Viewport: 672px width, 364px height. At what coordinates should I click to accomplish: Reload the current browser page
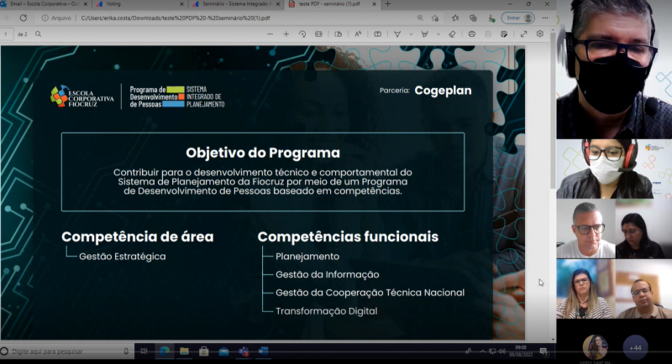[23, 17]
